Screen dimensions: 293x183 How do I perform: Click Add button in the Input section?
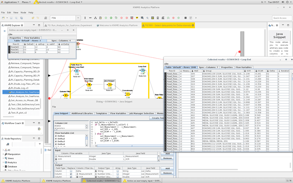pyautogui.click(x=167, y=154)
